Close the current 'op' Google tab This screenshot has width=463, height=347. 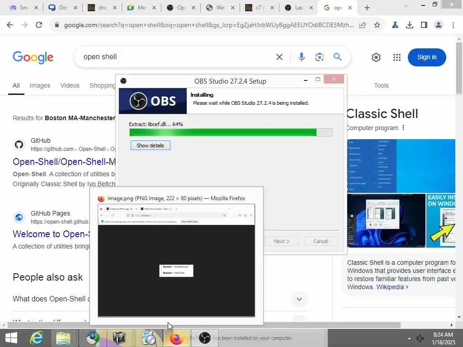coord(350,8)
